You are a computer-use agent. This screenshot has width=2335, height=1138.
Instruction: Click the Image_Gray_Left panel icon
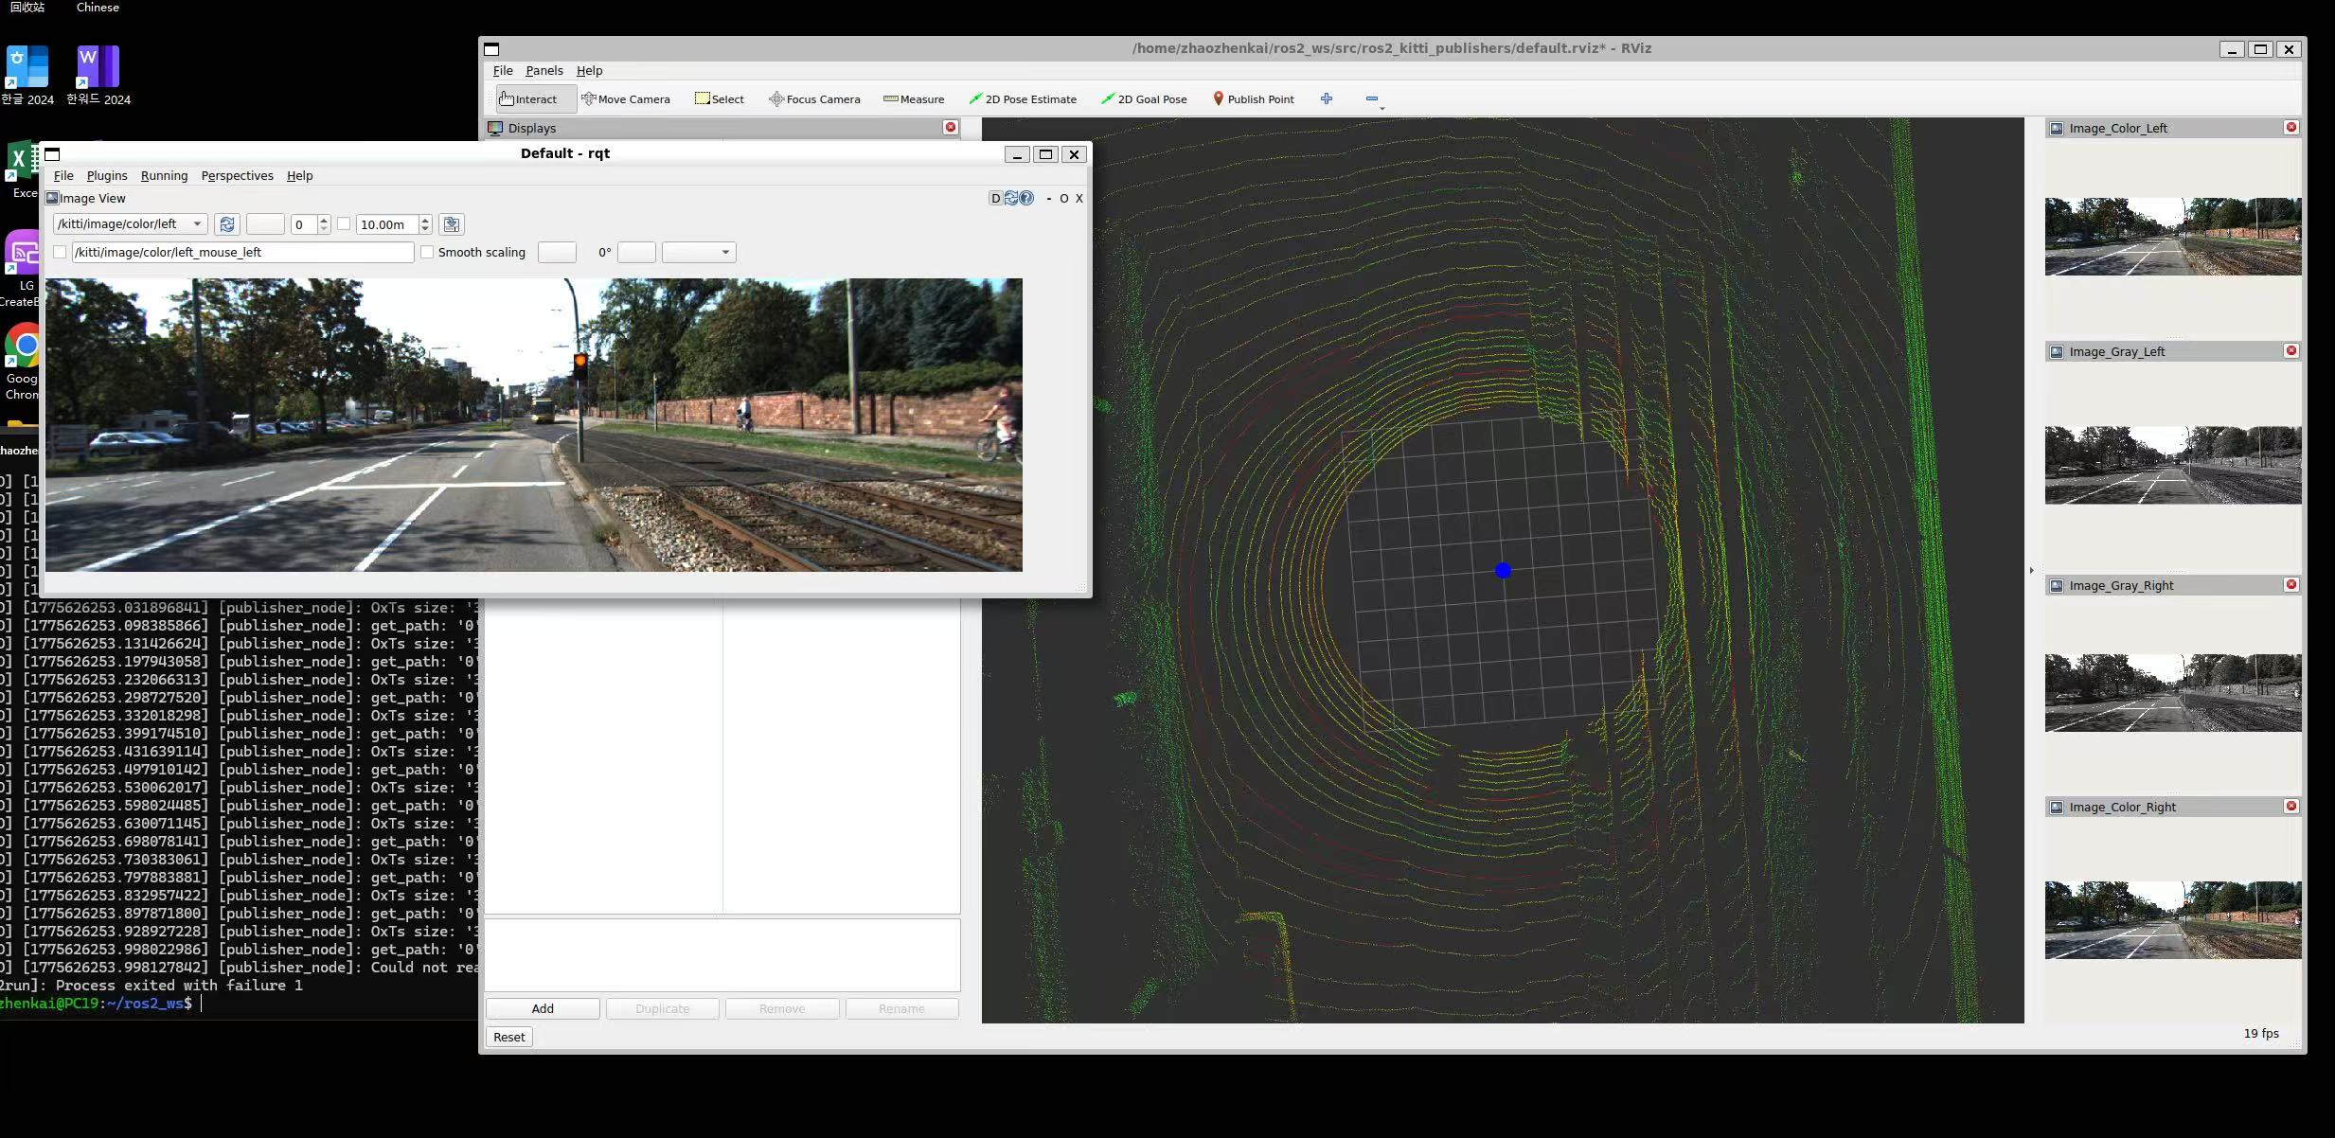coord(2057,351)
